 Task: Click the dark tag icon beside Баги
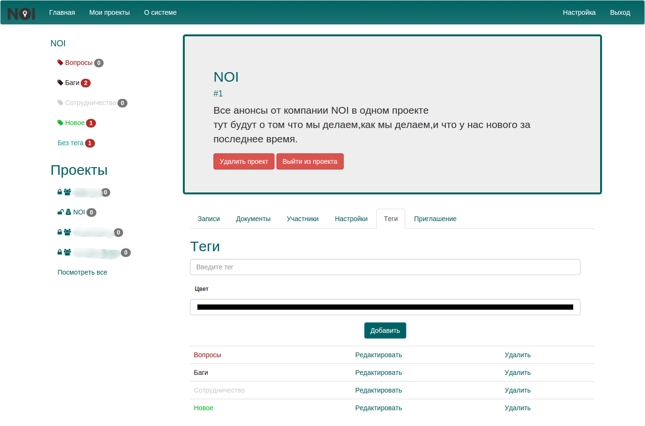point(60,83)
